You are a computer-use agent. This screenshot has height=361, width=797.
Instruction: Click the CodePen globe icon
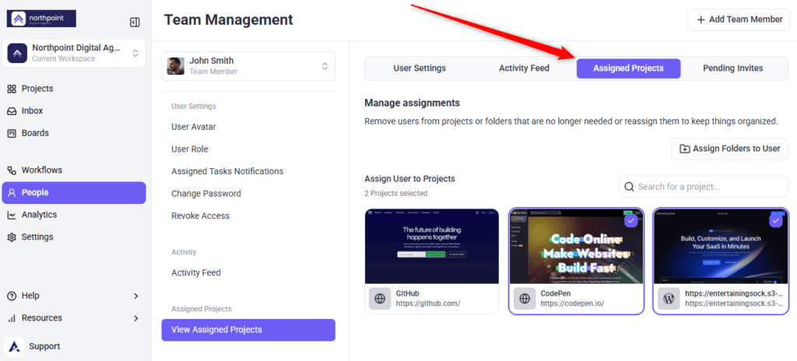[524, 299]
